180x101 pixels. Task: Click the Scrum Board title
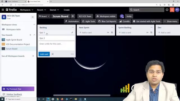tap(60, 16)
